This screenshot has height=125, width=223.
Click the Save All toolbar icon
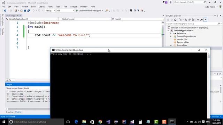click(x=29, y=11)
